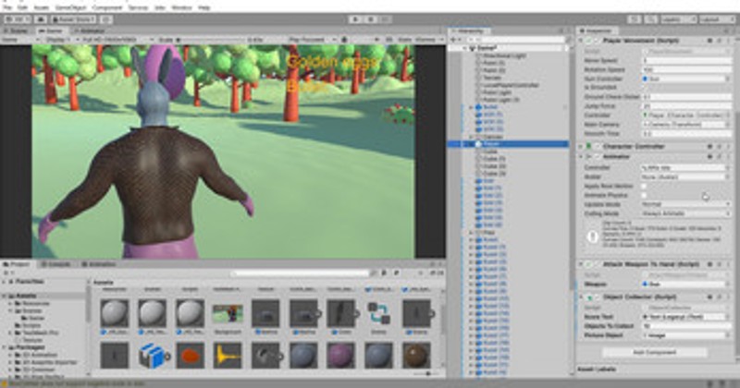
Task: Click the Pause button in the top toolbar
Action: (x=371, y=19)
